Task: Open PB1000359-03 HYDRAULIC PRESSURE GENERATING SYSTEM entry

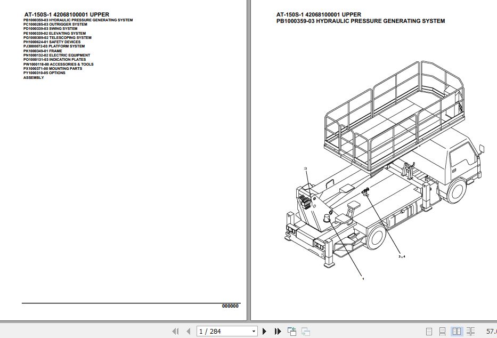Action: [x=78, y=20]
